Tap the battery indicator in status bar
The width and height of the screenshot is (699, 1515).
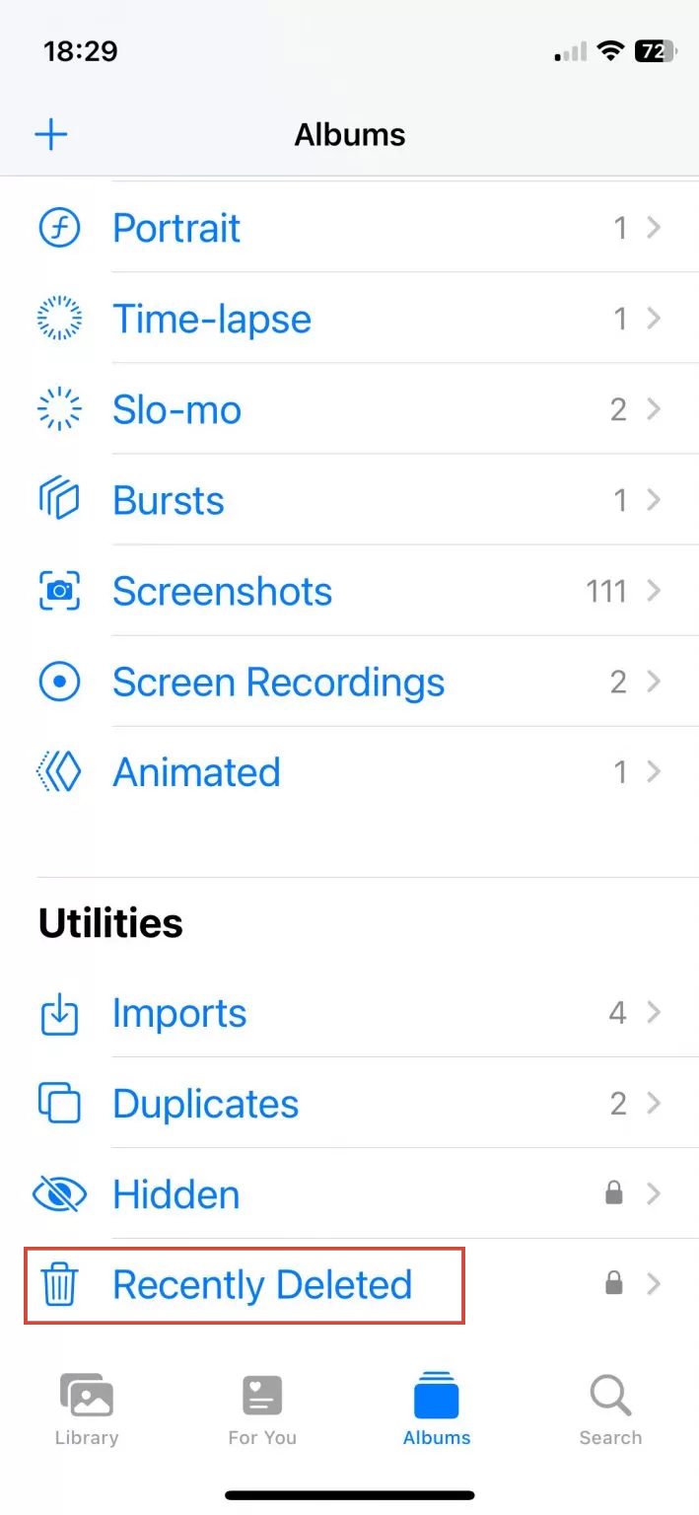[x=654, y=51]
